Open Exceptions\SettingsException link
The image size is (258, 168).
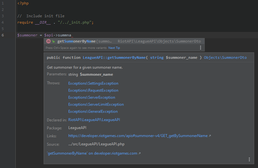[x=93, y=83]
